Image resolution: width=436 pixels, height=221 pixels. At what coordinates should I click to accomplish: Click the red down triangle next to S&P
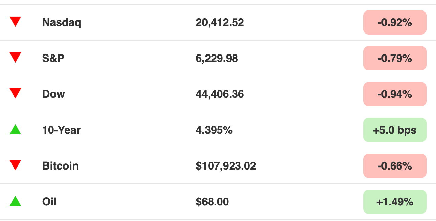click(15, 58)
